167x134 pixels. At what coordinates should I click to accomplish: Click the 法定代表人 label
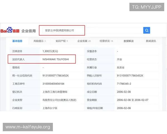click(18, 59)
